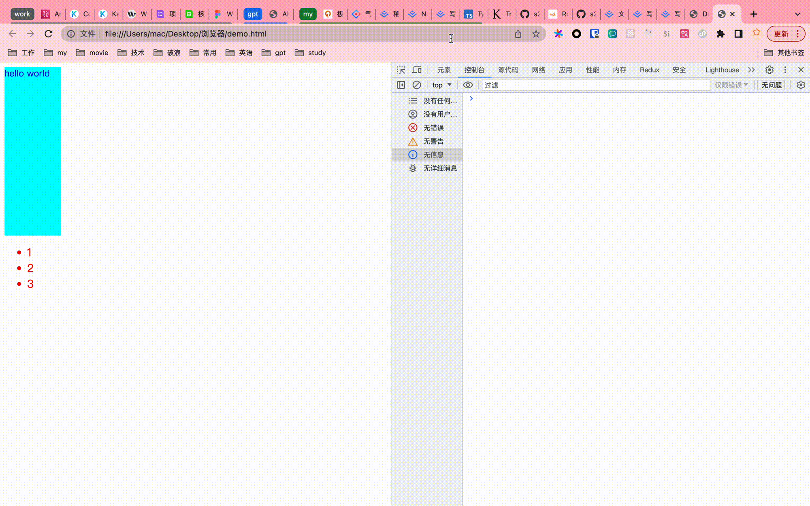
Task: Open DevTools settings with the gear icon
Action: click(x=769, y=70)
